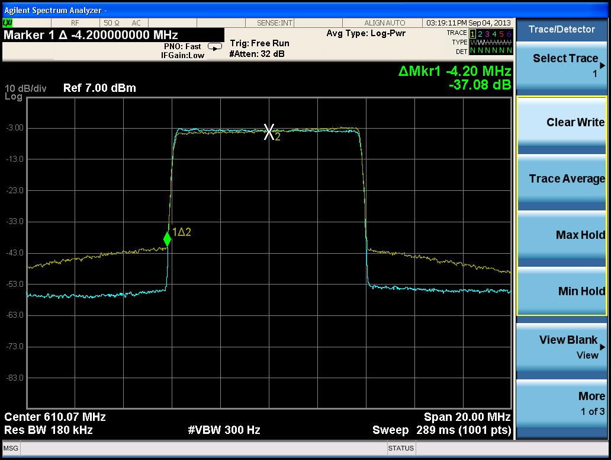611x460 pixels.
Task: Select trace number 4 indicator
Action: pyautogui.click(x=494, y=34)
